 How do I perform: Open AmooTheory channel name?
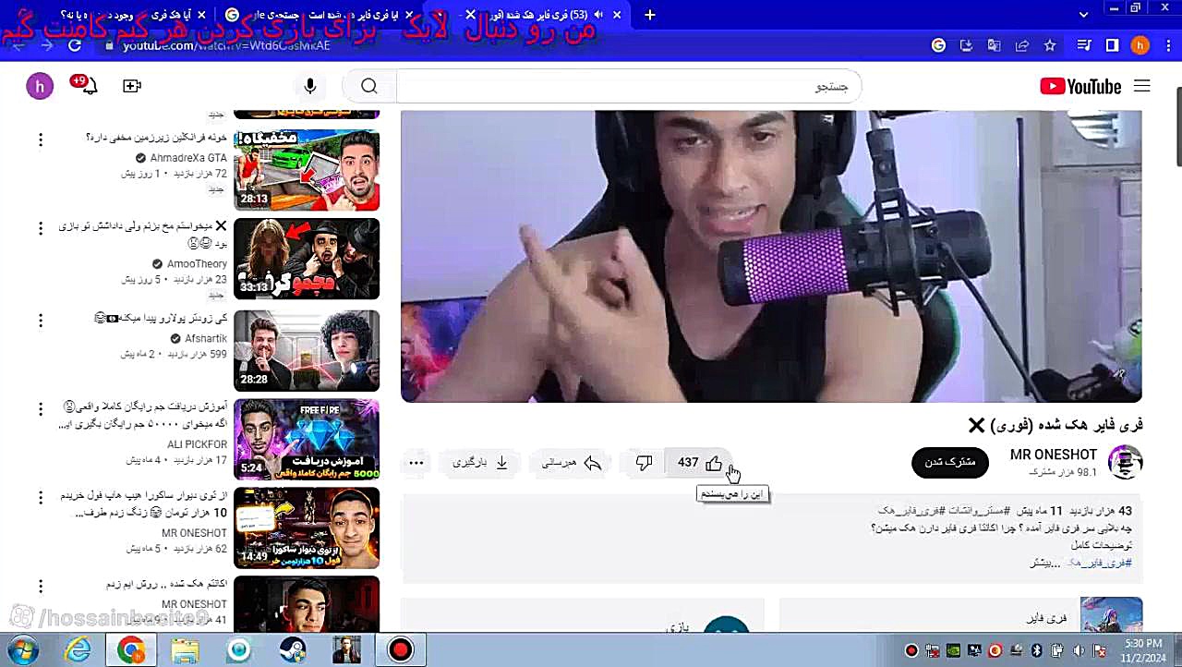(x=197, y=264)
